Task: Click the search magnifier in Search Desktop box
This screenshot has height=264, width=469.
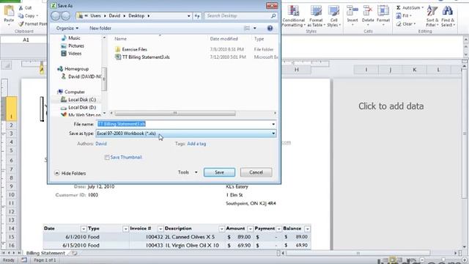Action: (273, 16)
